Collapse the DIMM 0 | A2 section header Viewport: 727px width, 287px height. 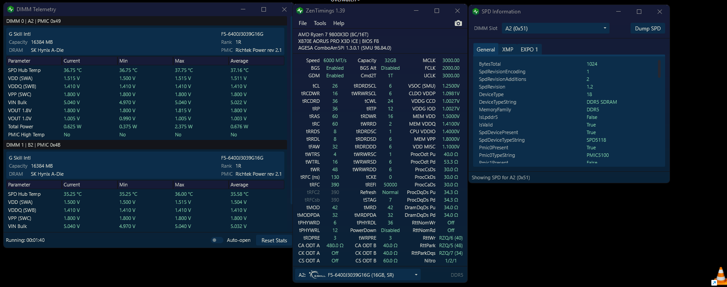[145, 21]
